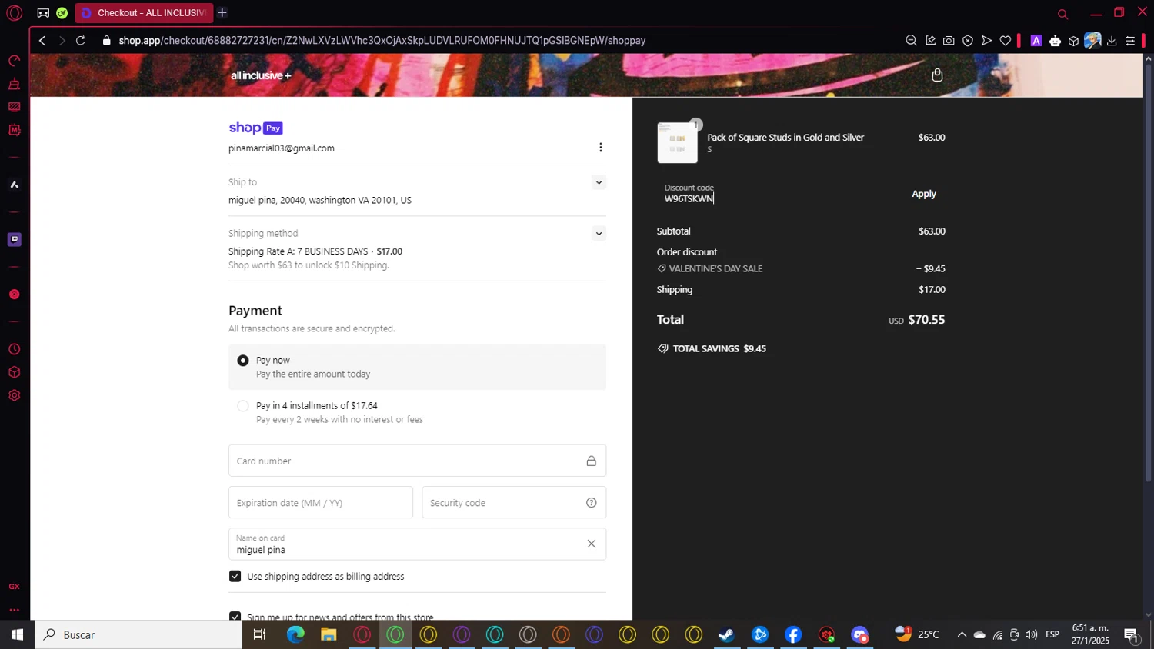Select the shop.app URL in address bar
This screenshot has height=649, width=1154.
tap(382, 41)
